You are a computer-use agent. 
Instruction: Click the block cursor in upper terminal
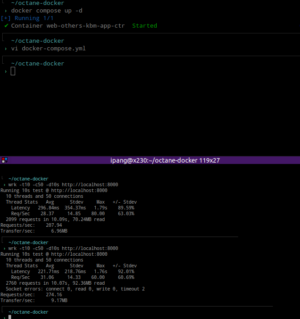[13, 71]
